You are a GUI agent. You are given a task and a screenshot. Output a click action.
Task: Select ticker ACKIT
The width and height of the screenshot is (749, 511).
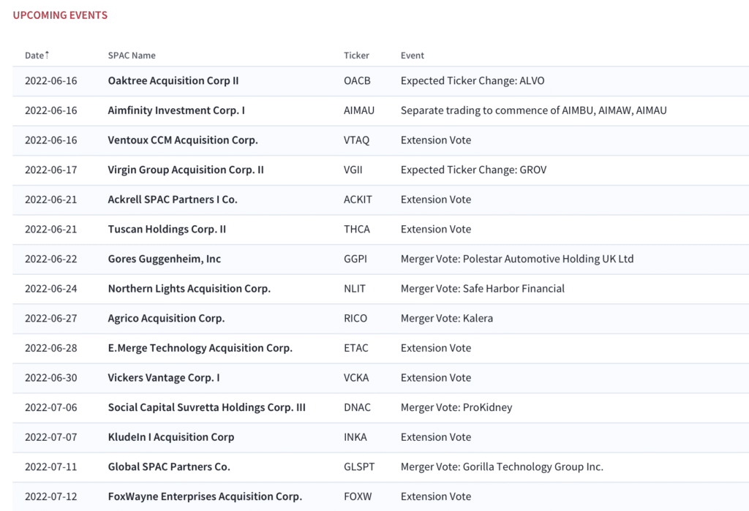[x=358, y=199]
